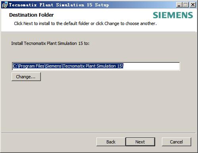Viewport: 198px width, 153px height.
Task: Open the Change... folder dialog
Action: click(x=26, y=77)
